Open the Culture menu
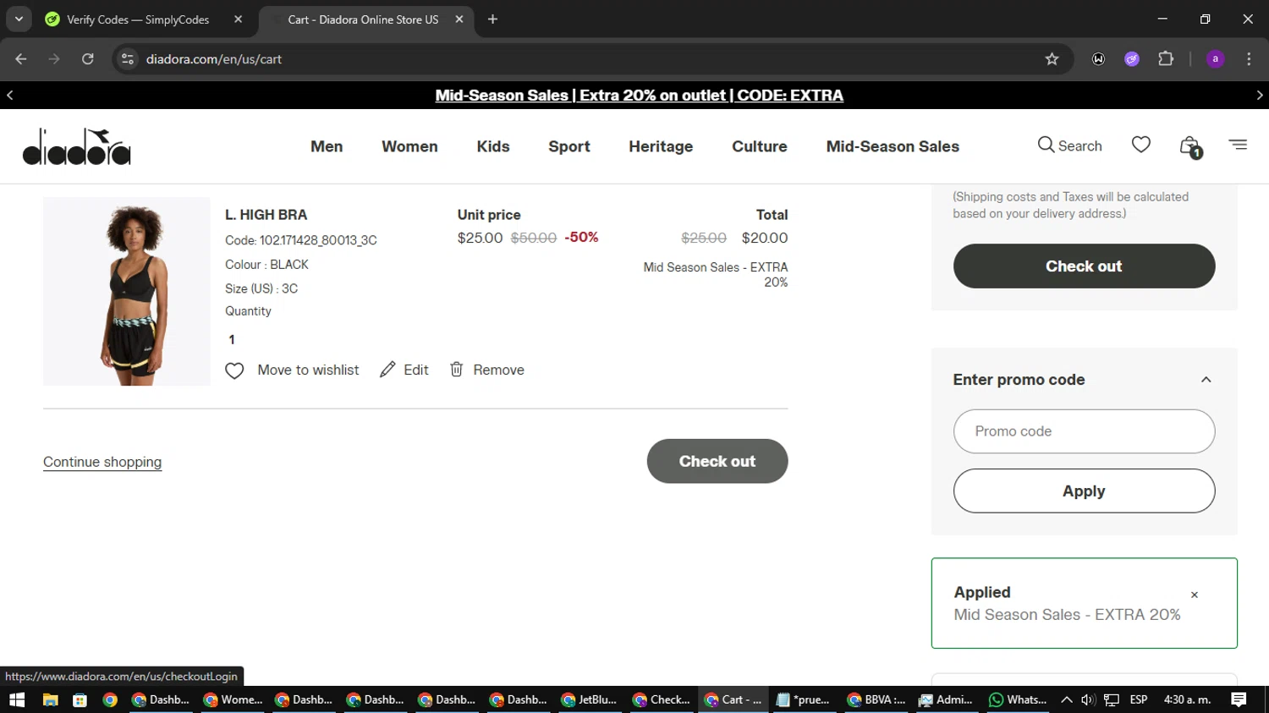The height and width of the screenshot is (713, 1269). (x=760, y=146)
